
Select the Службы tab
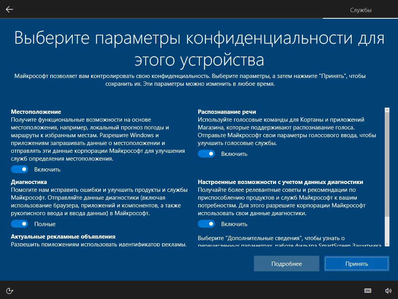click(361, 10)
